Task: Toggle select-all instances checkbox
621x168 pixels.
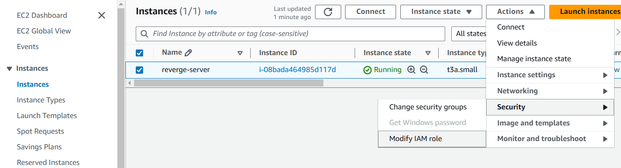Action: [139, 53]
